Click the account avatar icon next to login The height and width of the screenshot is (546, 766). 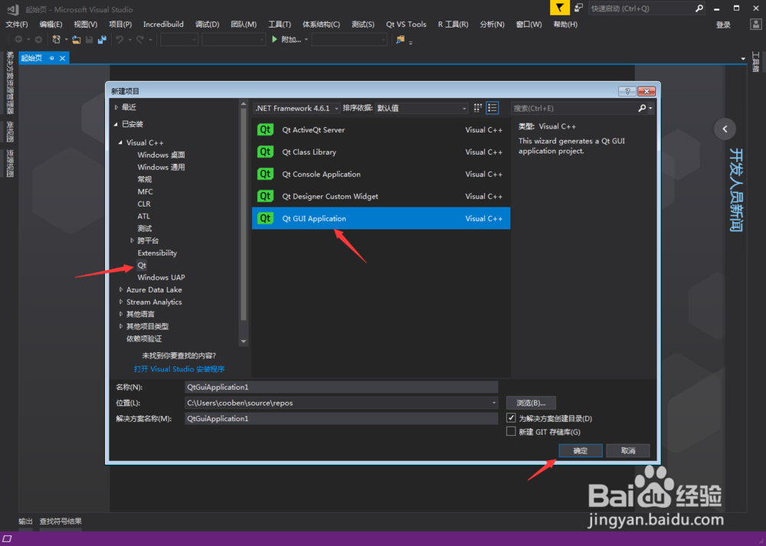tap(756, 25)
